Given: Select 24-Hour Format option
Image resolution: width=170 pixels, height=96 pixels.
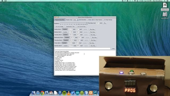Looking at the screenshot, I should [103, 20].
